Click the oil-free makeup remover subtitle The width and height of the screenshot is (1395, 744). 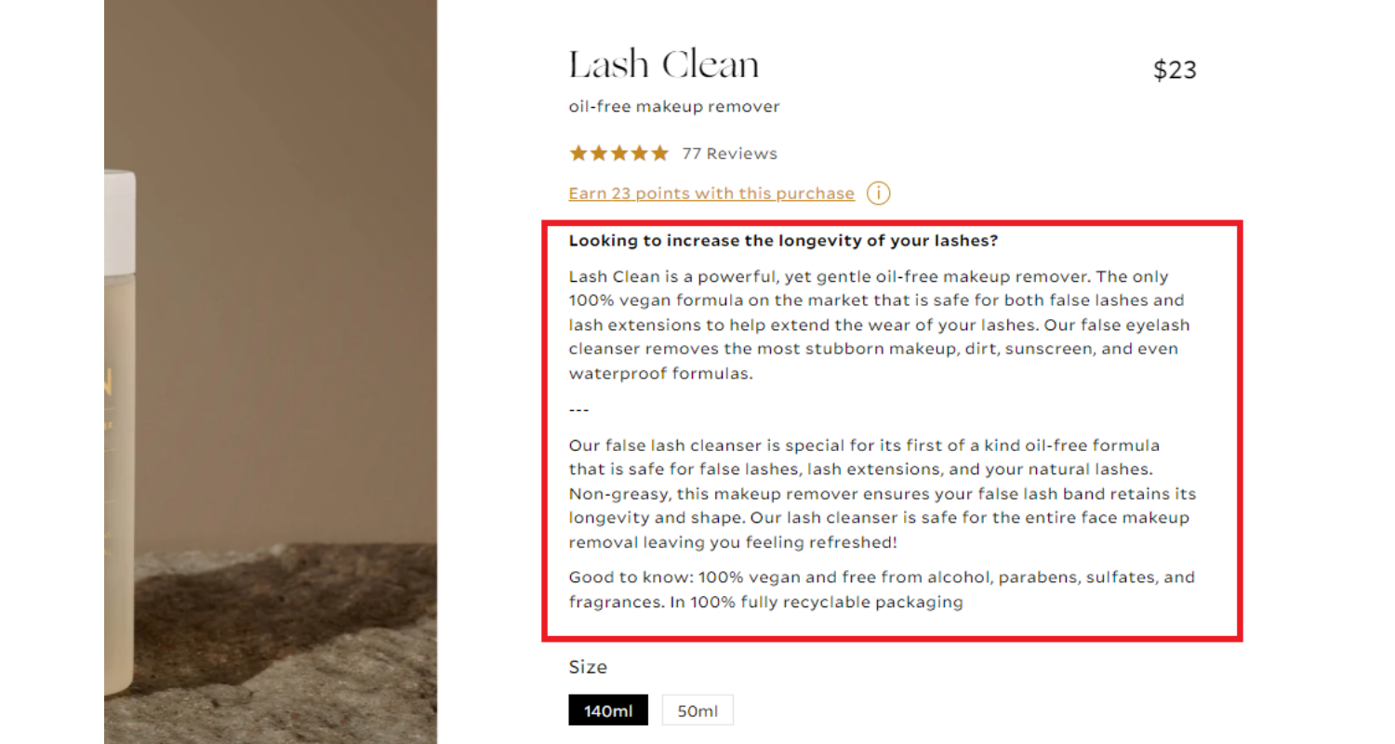pyautogui.click(x=674, y=107)
